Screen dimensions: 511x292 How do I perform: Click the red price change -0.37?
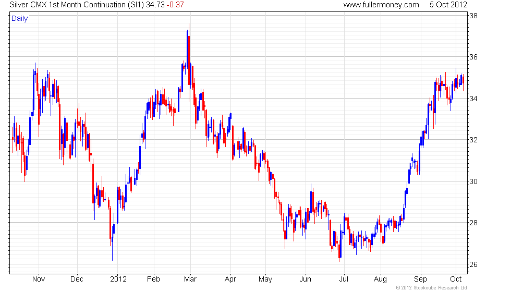[x=175, y=5]
